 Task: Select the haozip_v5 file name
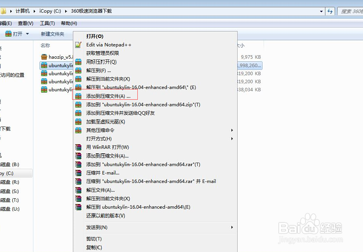click(61, 57)
